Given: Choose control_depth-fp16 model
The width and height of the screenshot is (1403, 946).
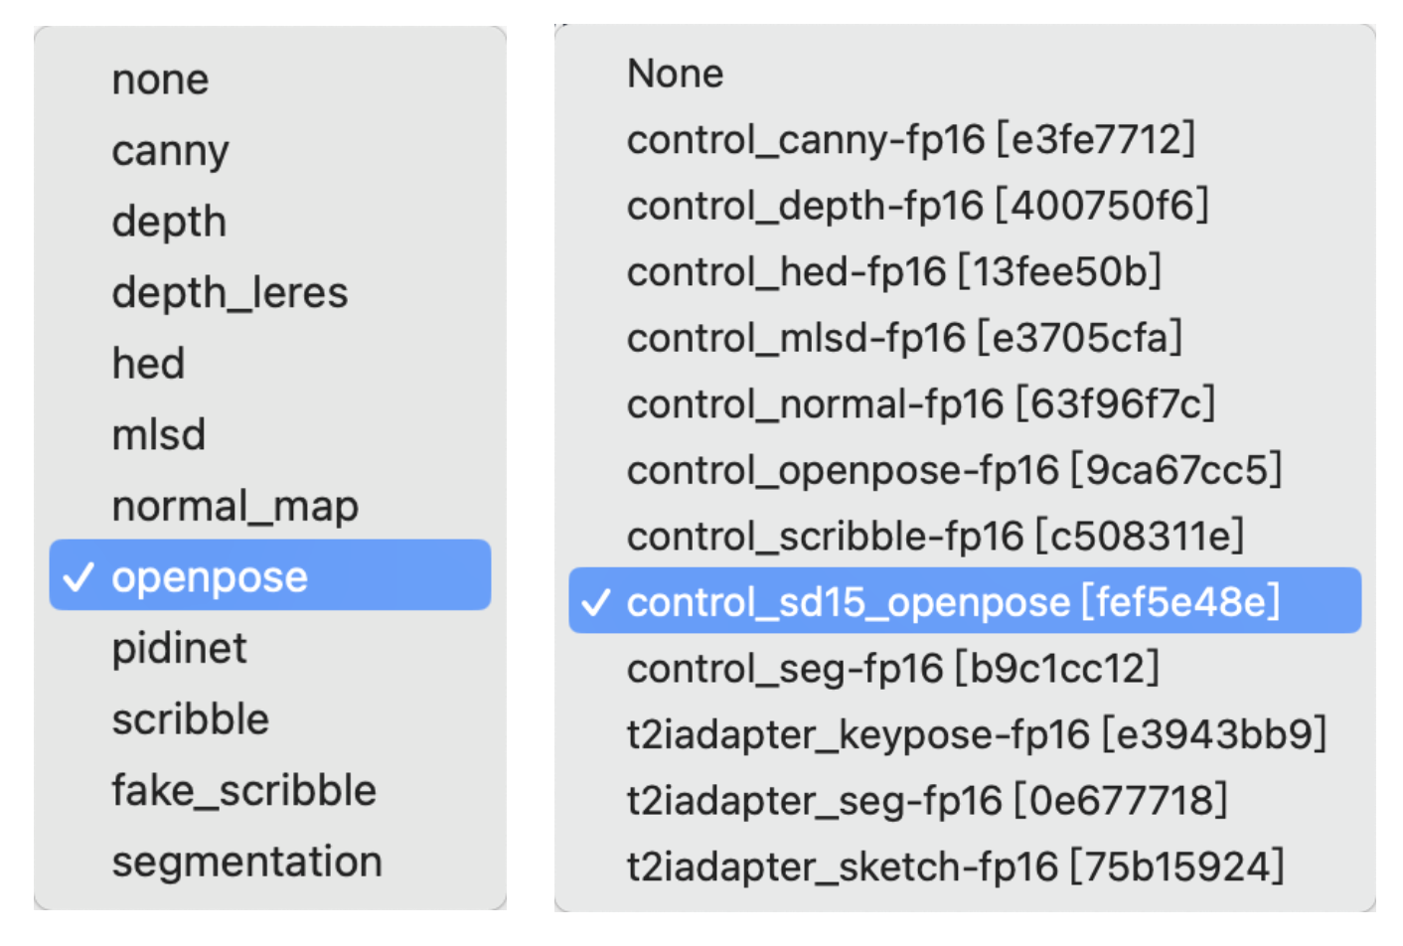Looking at the screenshot, I should [x=917, y=206].
